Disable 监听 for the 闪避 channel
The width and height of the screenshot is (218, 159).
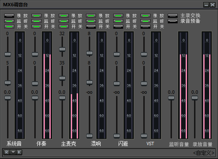(118, 21)
